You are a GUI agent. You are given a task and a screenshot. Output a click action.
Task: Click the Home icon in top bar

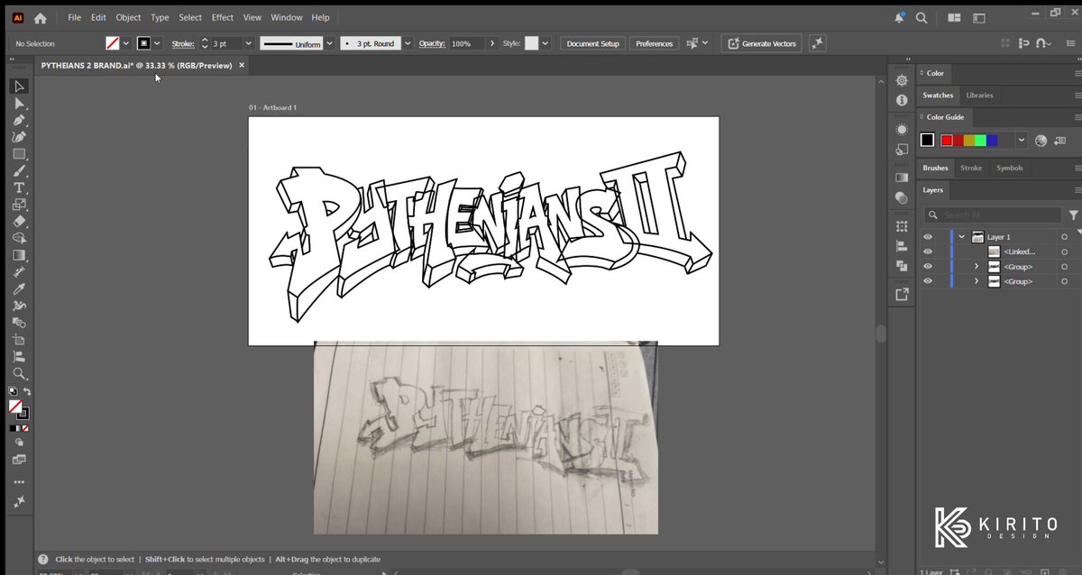(40, 17)
